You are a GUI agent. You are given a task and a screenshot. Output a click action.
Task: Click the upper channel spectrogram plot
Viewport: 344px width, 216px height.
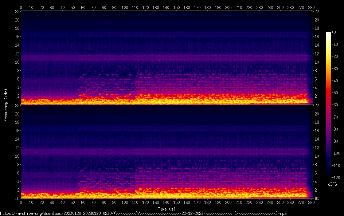point(166,58)
